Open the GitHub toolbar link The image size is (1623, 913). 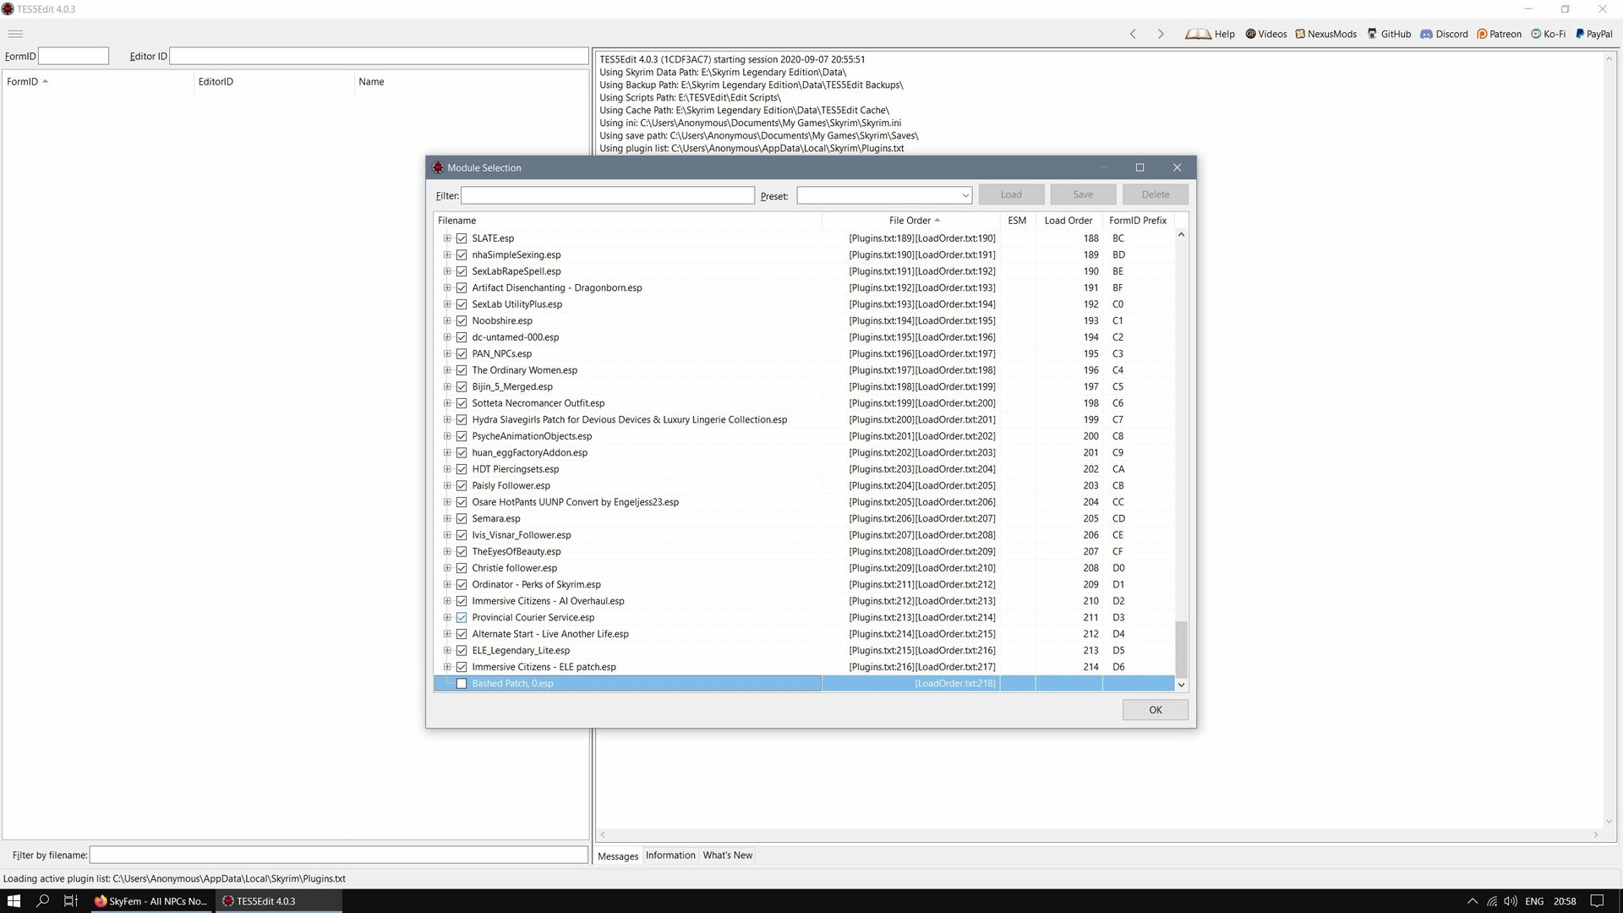click(x=1389, y=34)
